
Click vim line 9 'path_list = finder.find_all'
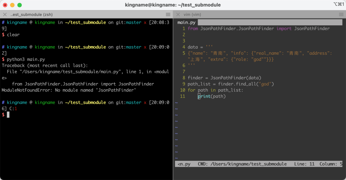(231, 84)
